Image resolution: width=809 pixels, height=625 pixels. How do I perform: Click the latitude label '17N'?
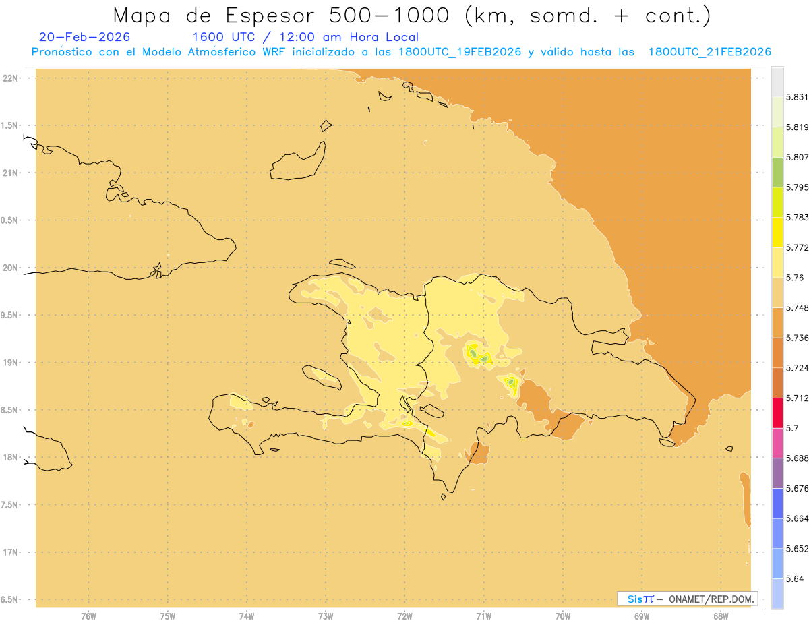(9, 552)
